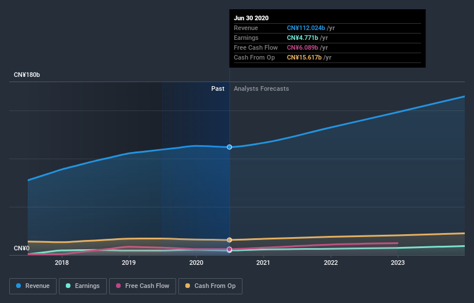
Task: Click the 2023 x-axis label
Action: [398, 263]
